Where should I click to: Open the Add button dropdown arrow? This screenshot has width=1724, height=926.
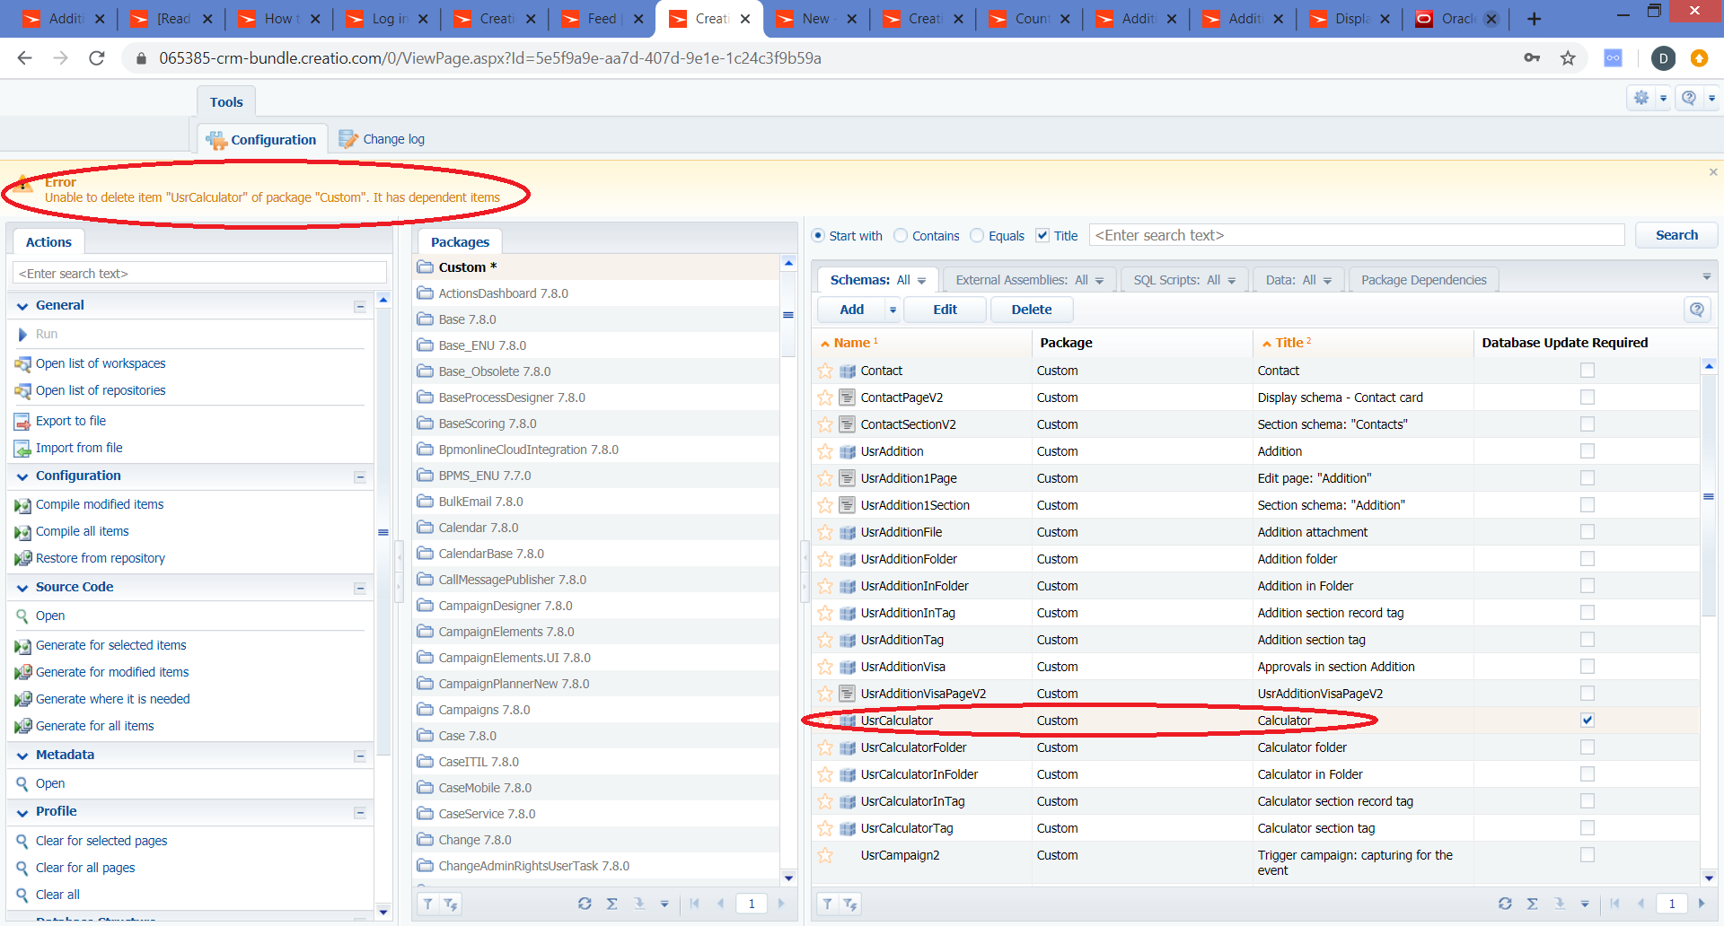click(893, 310)
